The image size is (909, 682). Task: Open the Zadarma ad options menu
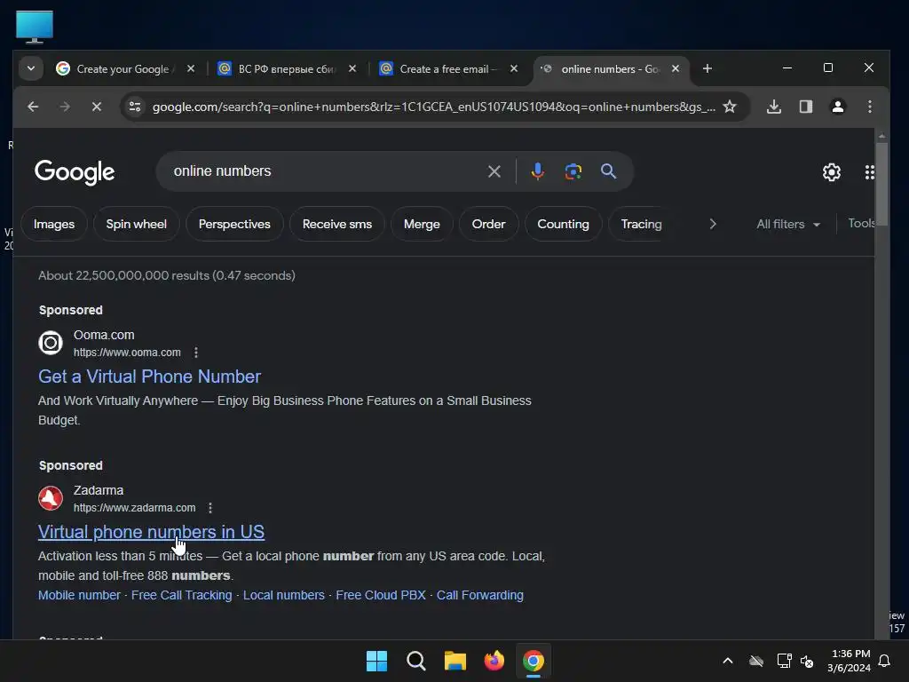210,508
